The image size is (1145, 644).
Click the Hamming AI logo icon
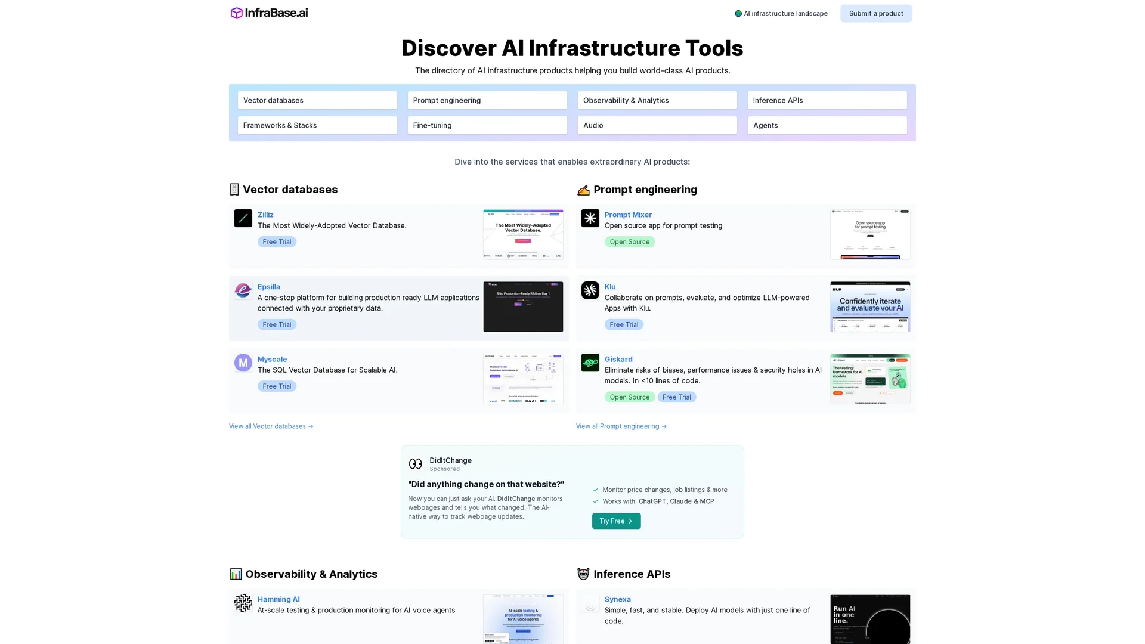243,603
